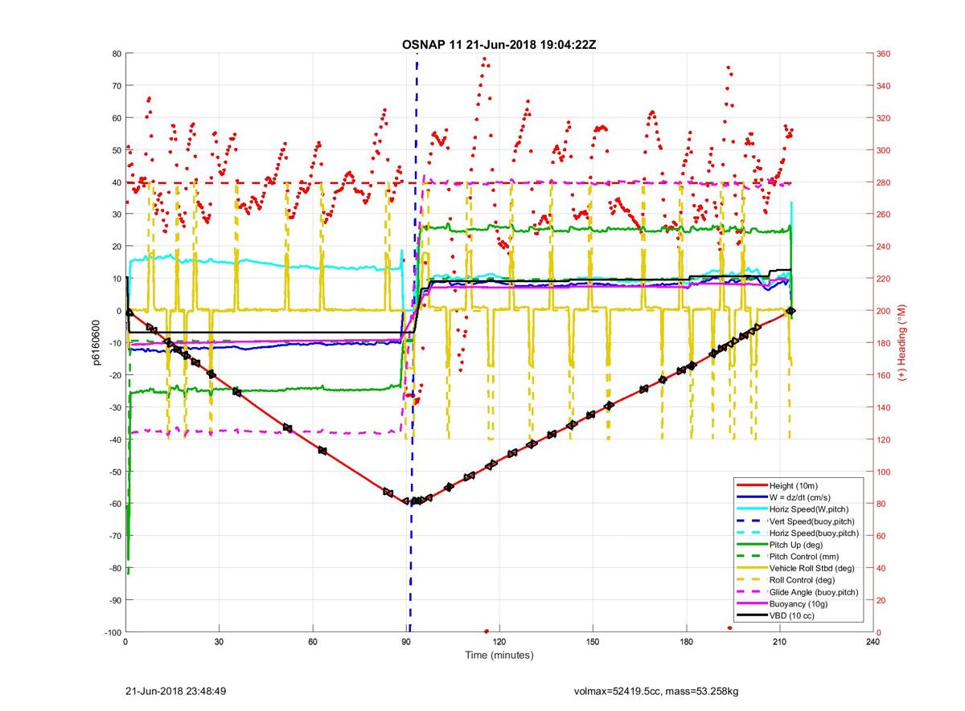Screen dimensions: 965x711
Task: Click the -50 tick on the left axis
Action: [114, 472]
